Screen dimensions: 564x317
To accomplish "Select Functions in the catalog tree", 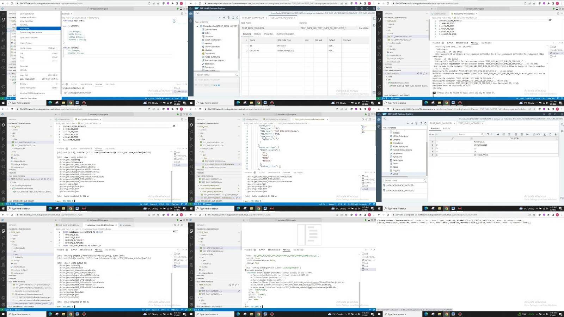I will tap(209, 36).
